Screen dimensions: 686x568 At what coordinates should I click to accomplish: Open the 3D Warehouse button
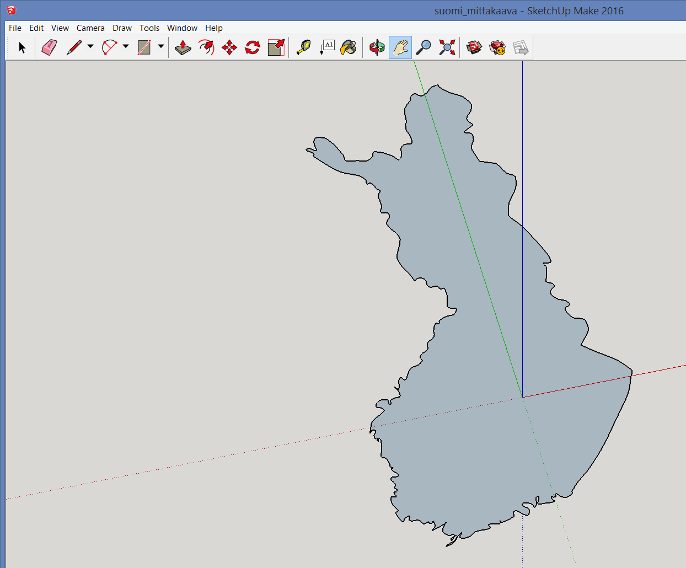474,48
